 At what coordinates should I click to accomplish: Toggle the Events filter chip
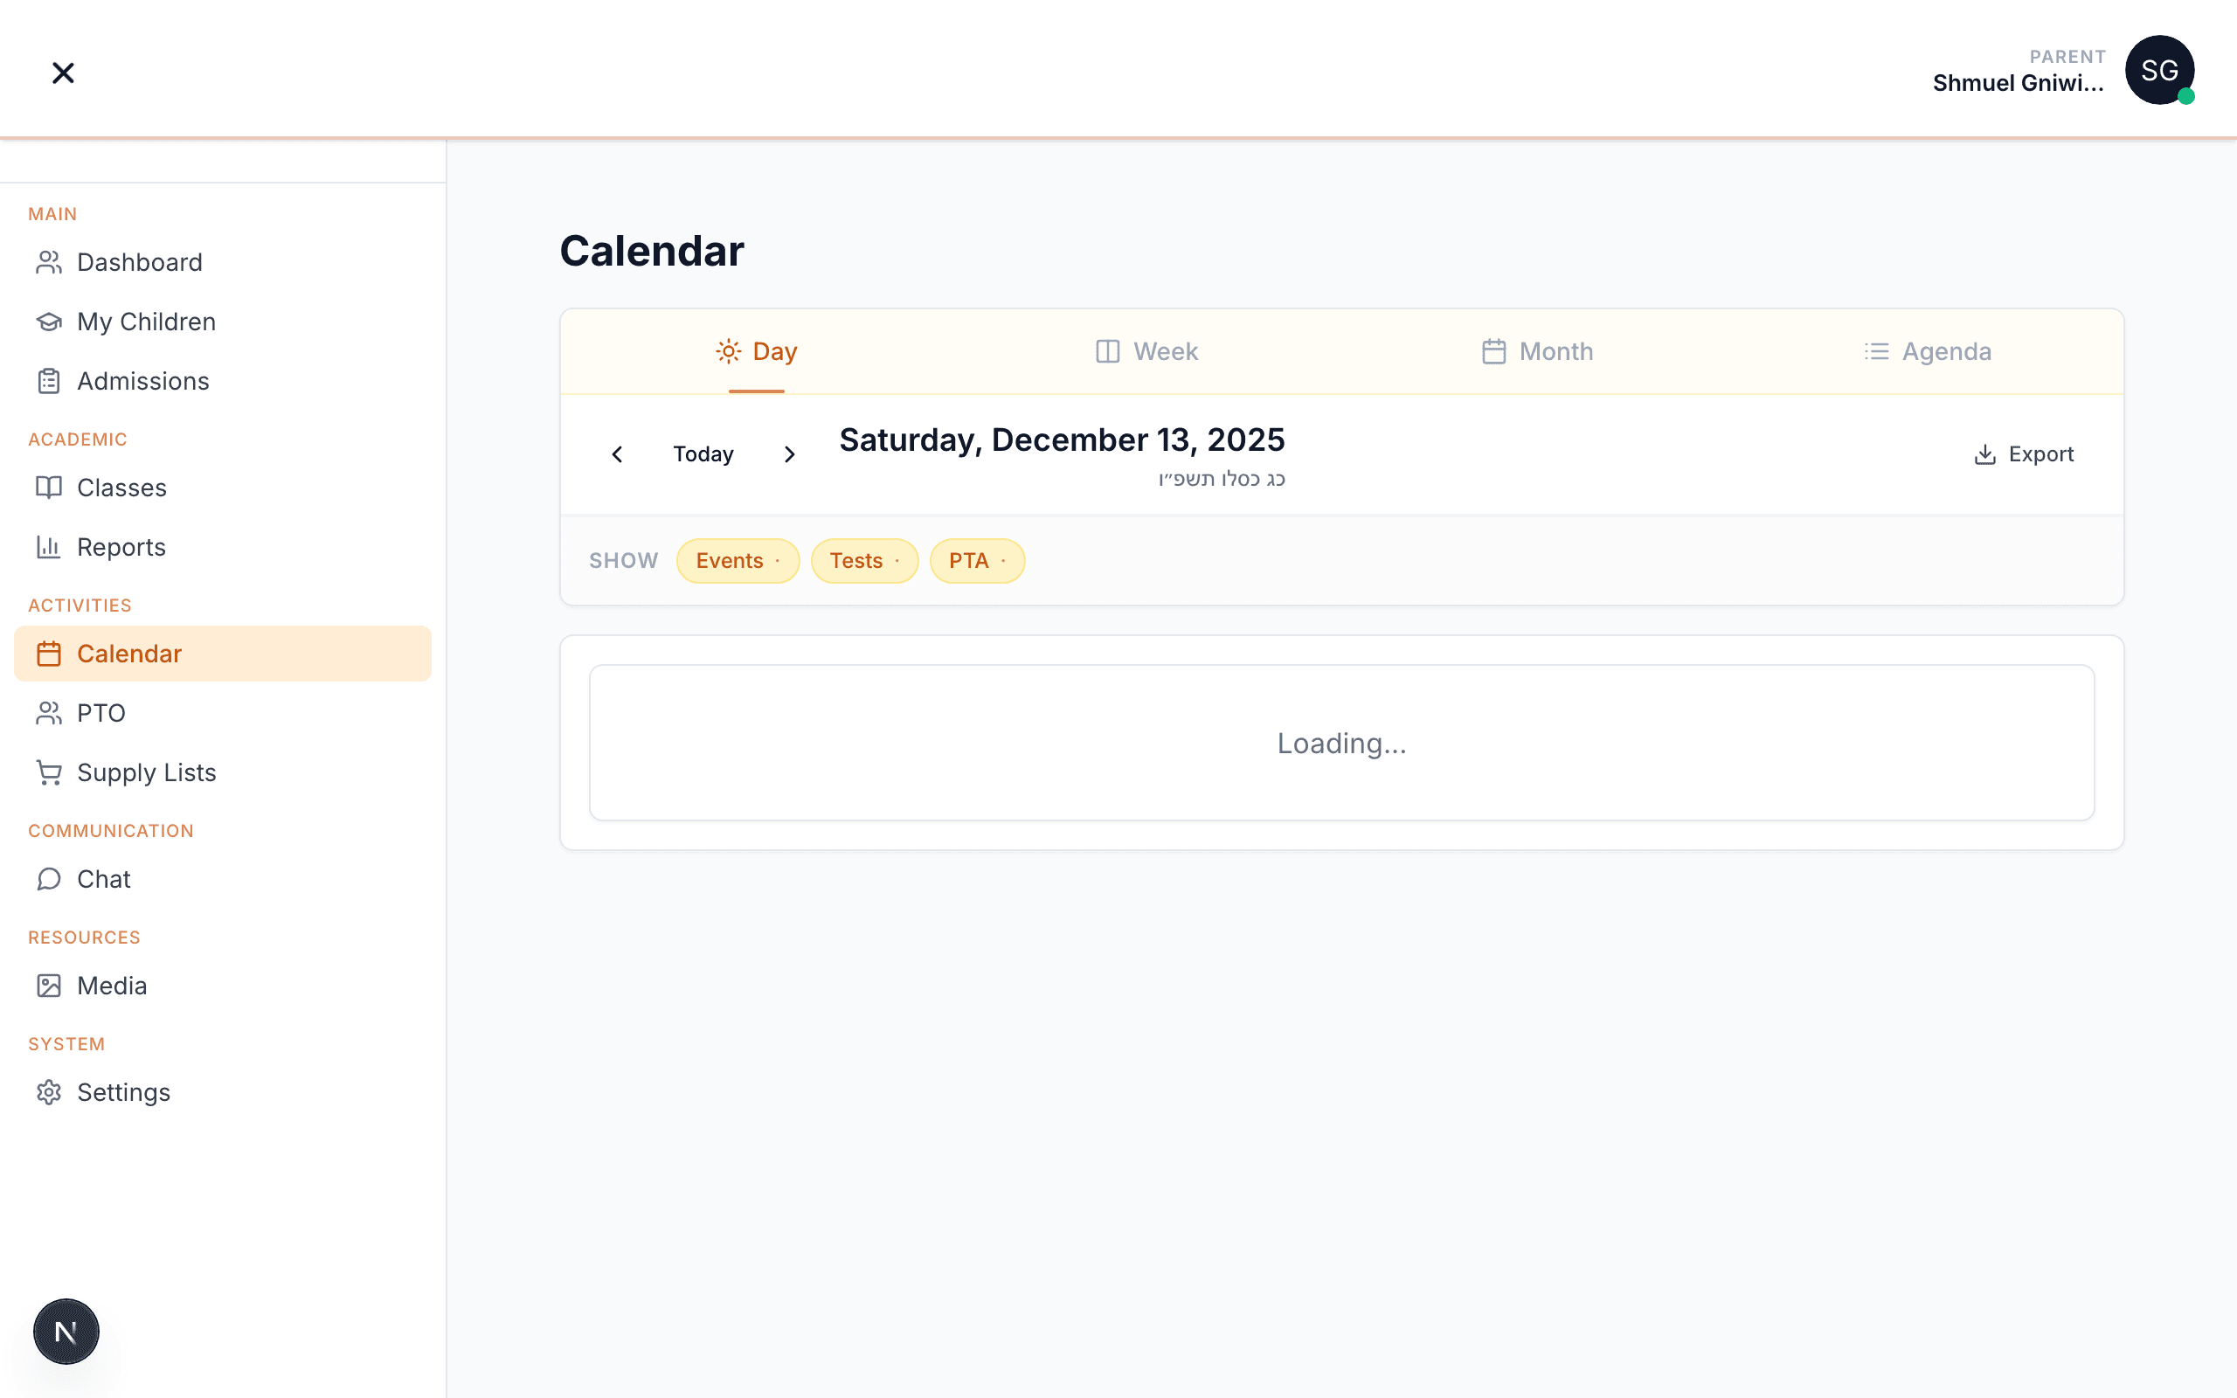(x=737, y=560)
